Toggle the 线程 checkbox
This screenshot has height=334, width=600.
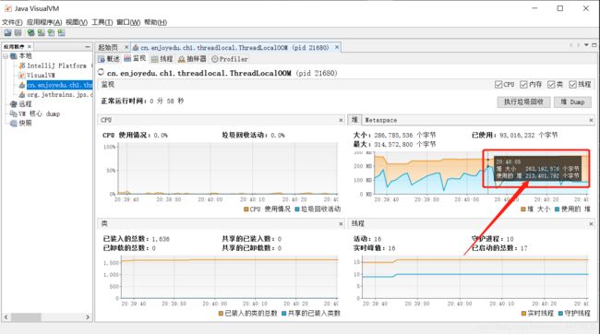click(x=572, y=85)
